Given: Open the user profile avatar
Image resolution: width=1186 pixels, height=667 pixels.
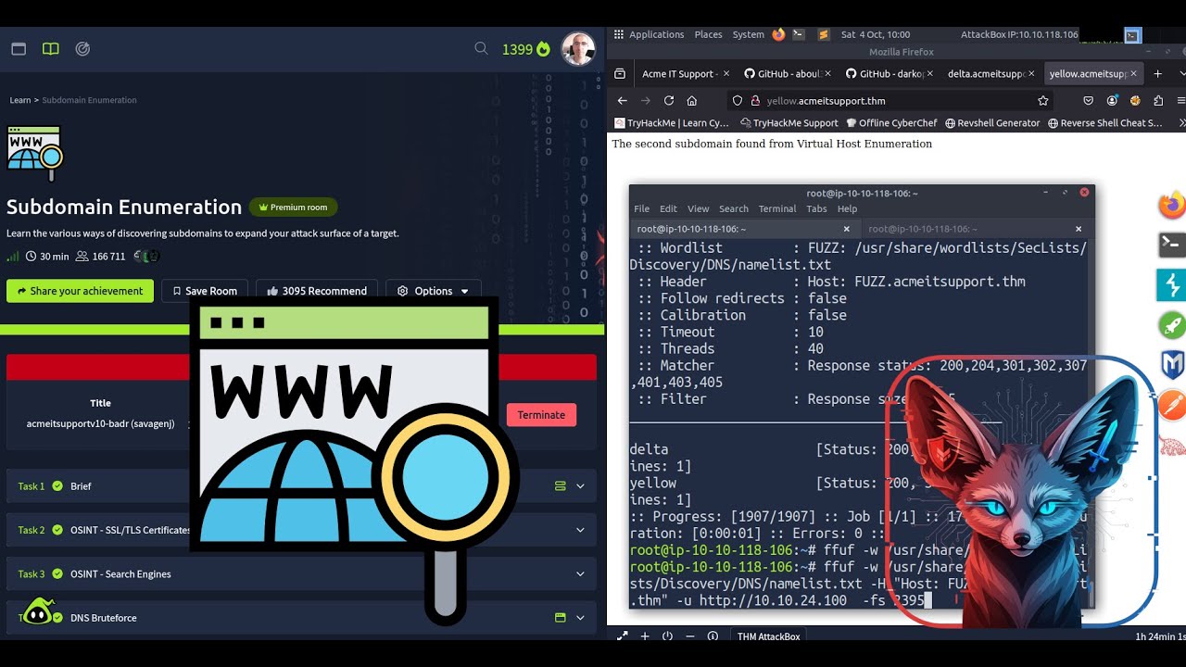Looking at the screenshot, I should [578, 49].
